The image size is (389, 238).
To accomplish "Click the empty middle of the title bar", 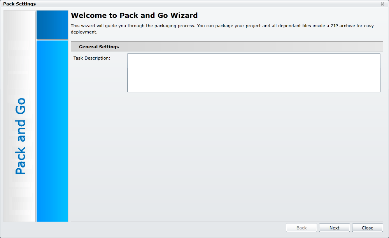I will point(194,4).
